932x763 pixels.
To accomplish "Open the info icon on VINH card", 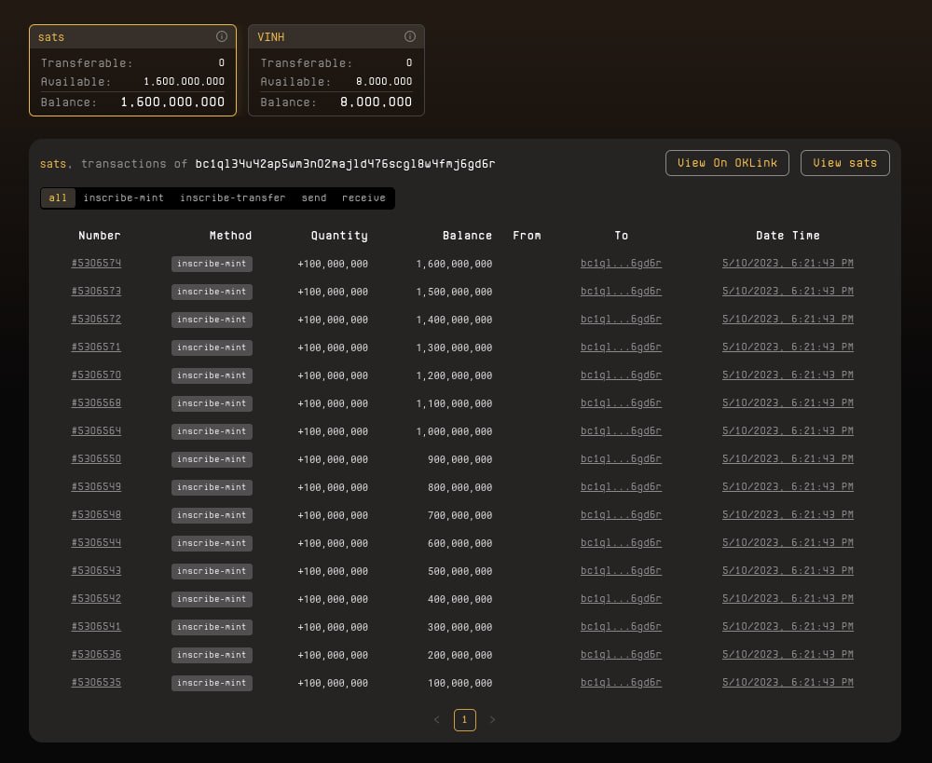I will pos(410,36).
